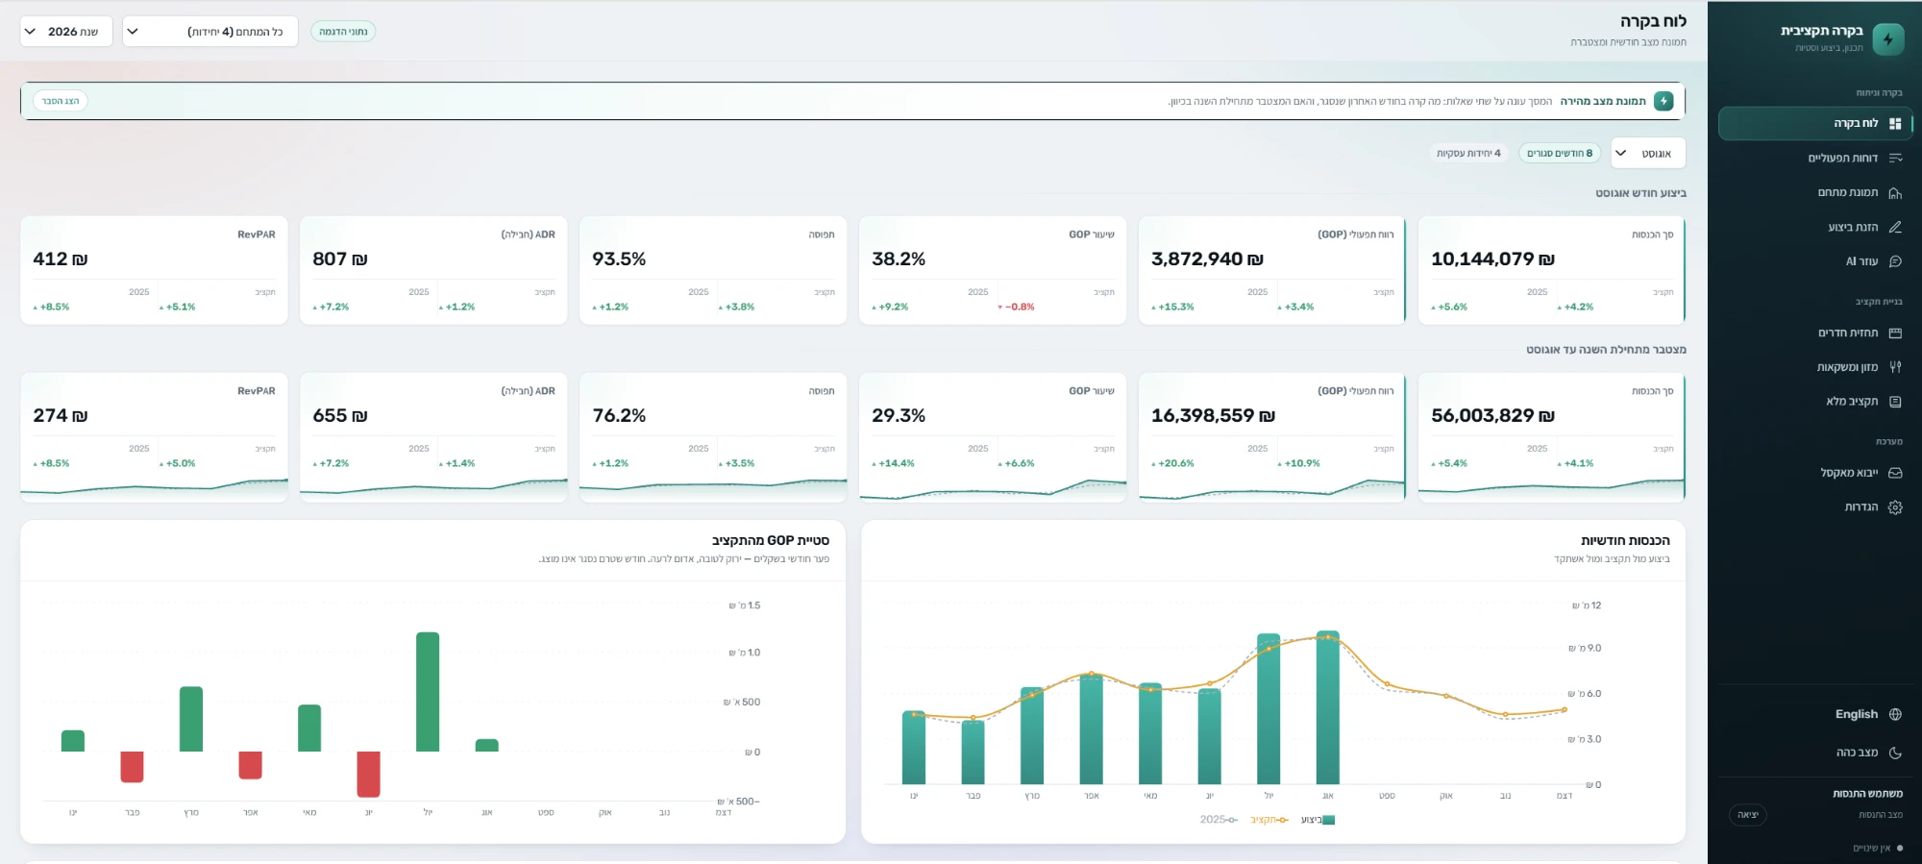Click the 412 ₪ RevPAR value
The image size is (1922, 864).
point(61,259)
